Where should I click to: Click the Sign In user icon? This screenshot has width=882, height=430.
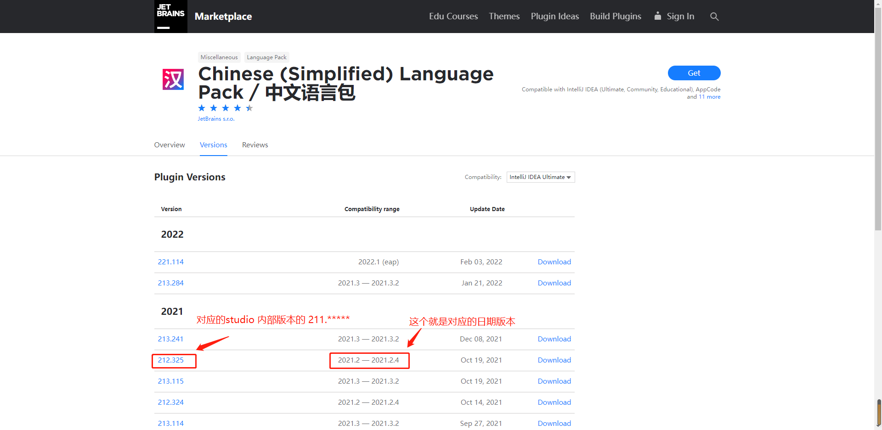[658, 16]
